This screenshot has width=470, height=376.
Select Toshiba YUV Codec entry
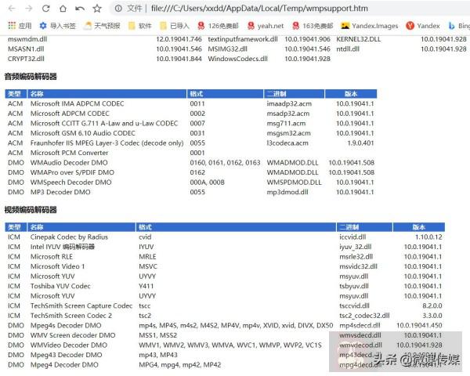coord(60,286)
